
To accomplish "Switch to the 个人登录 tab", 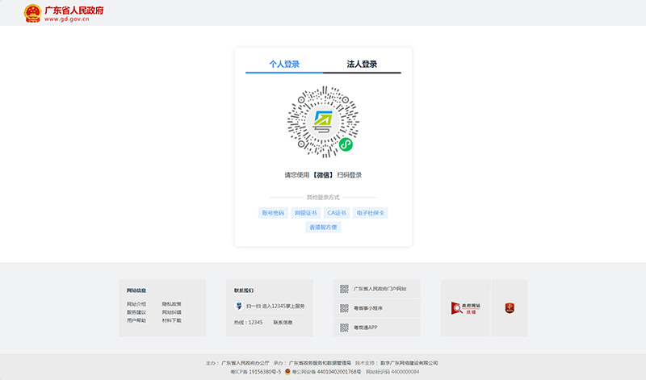I will [284, 65].
